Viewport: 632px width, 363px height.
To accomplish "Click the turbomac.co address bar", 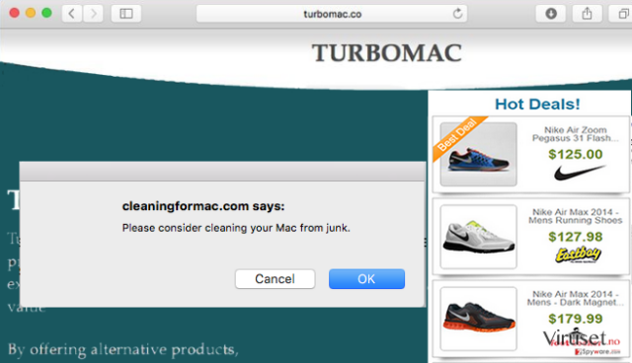I will point(332,14).
